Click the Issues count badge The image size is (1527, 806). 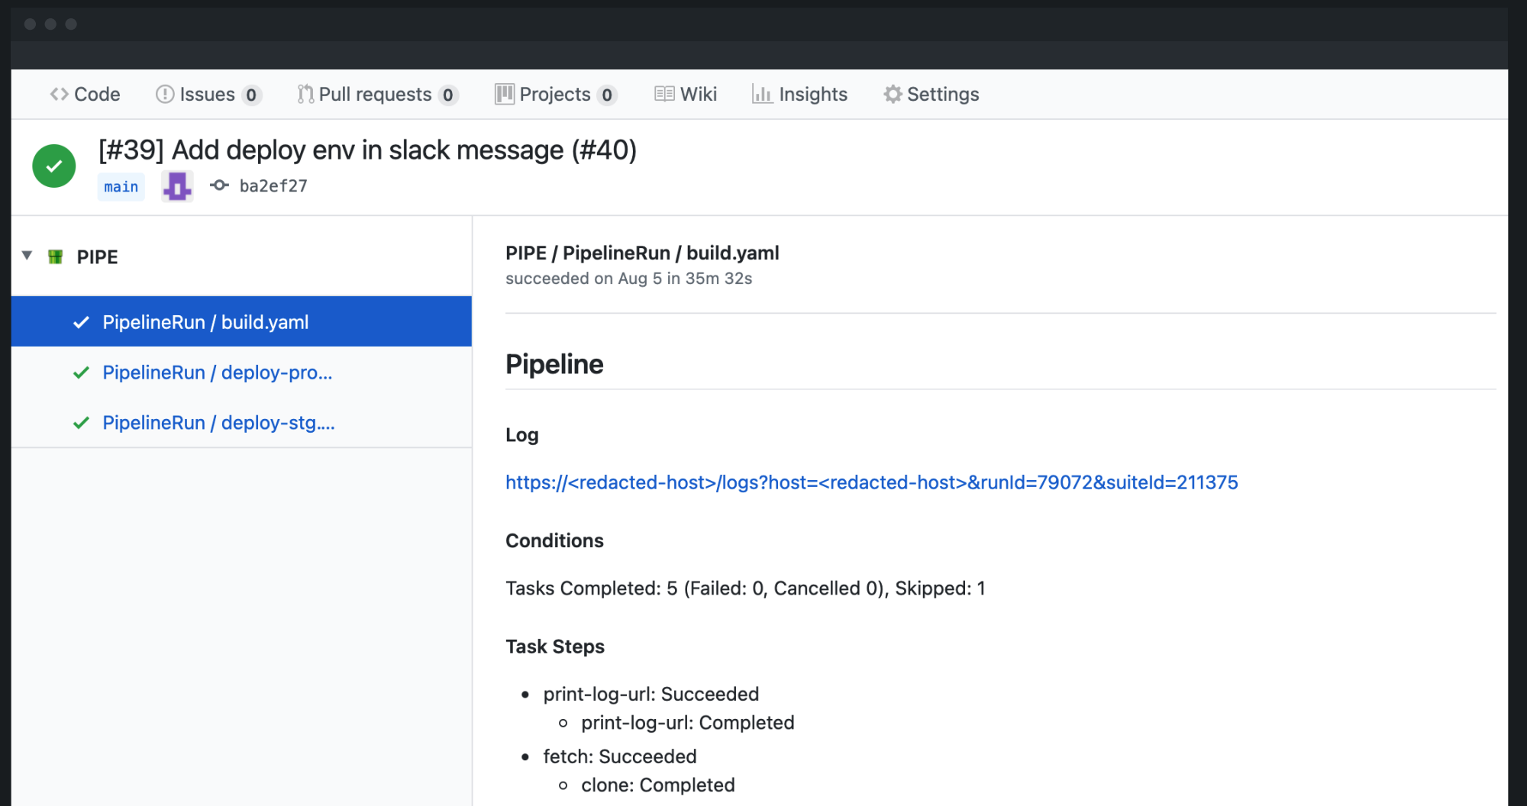251,95
